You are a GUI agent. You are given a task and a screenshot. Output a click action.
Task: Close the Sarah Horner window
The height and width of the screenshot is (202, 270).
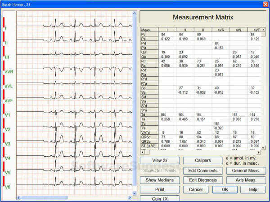pos(265,4)
